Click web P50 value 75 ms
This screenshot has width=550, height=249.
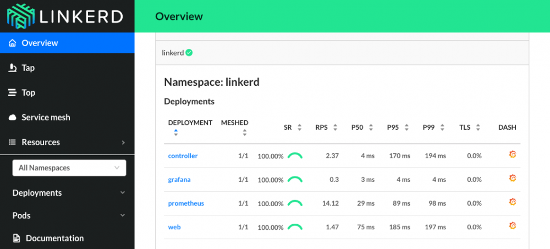tap(366, 227)
